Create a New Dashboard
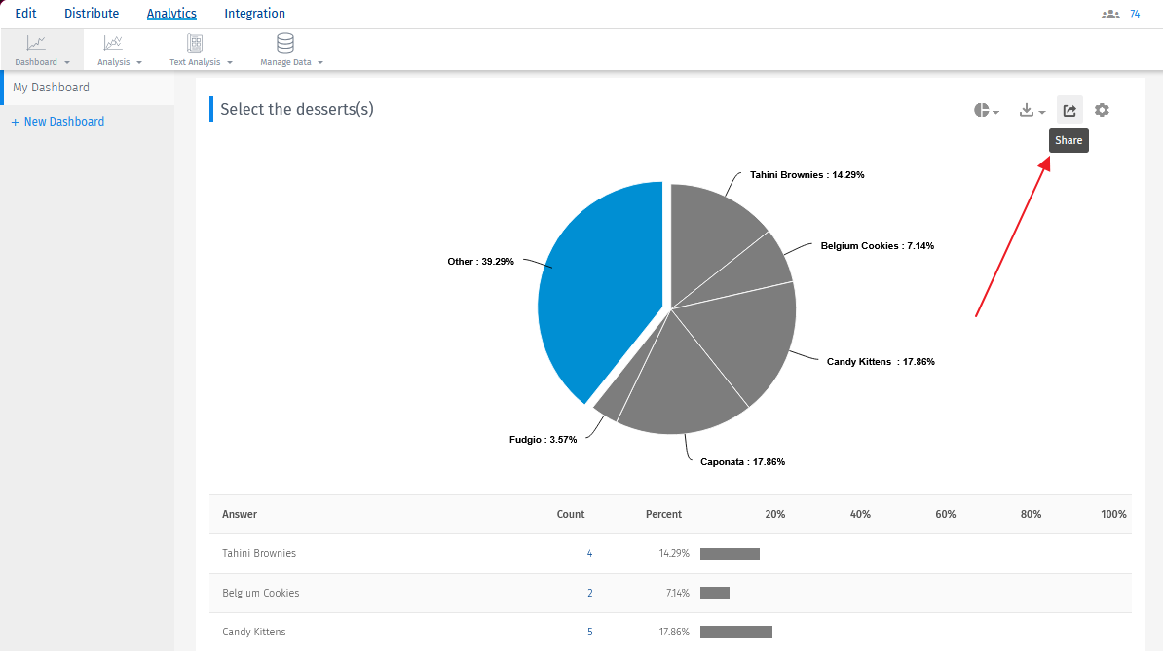 (x=56, y=121)
